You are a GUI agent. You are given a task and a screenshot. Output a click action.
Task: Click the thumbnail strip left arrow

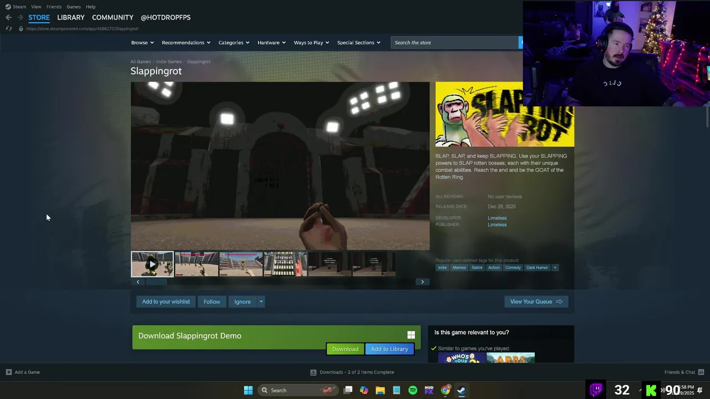click(138, 282)
